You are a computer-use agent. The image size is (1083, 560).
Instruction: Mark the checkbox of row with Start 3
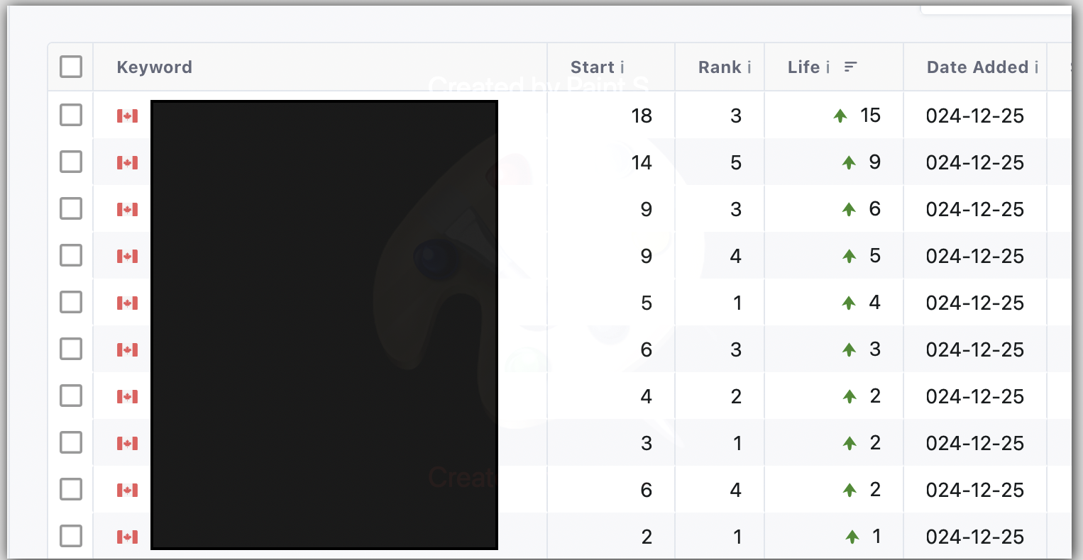[71, 442]
